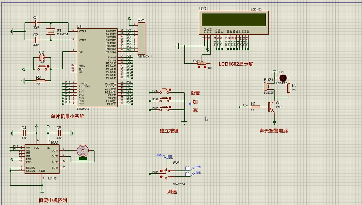The height and width of the screenshot is (205, 362).
Task: Click the RV1 potentiometer body
Action: 202,64
